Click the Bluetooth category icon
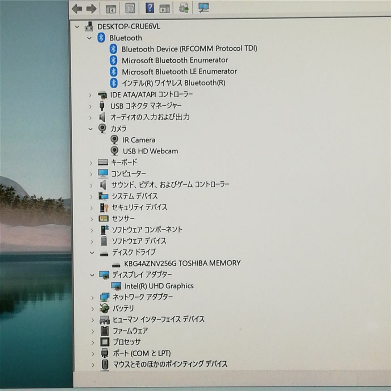The height and width of the screenshot is (391, 391). click(101, 38)
